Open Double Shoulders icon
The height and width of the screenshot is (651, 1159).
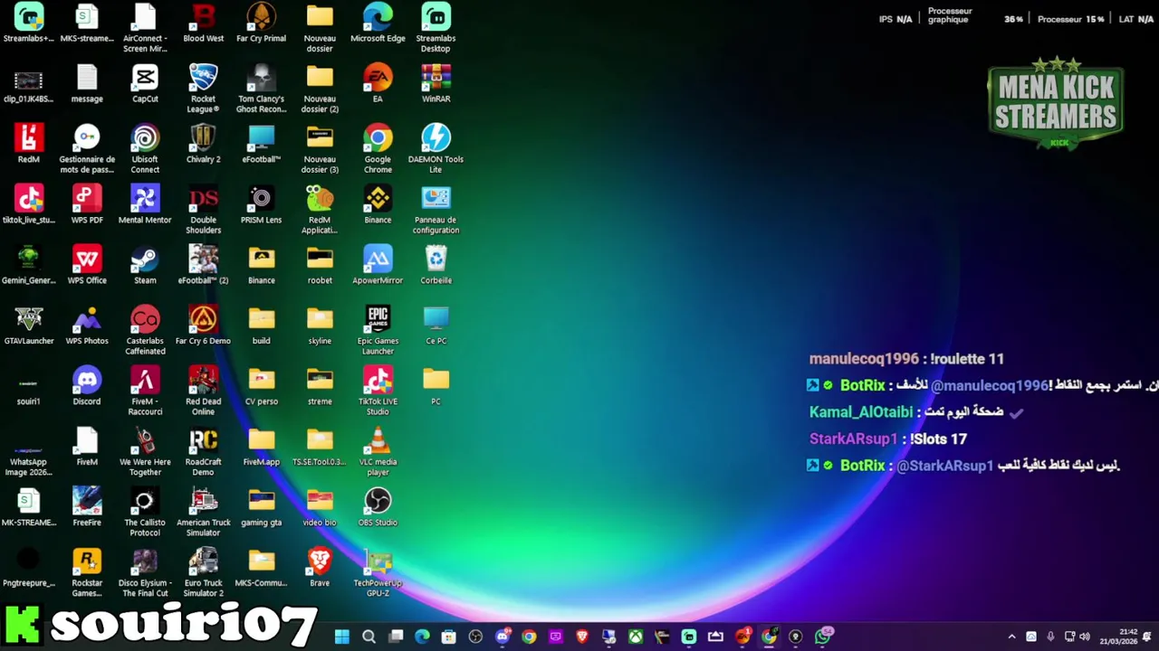pyautogui.click(x=203, y=209)
